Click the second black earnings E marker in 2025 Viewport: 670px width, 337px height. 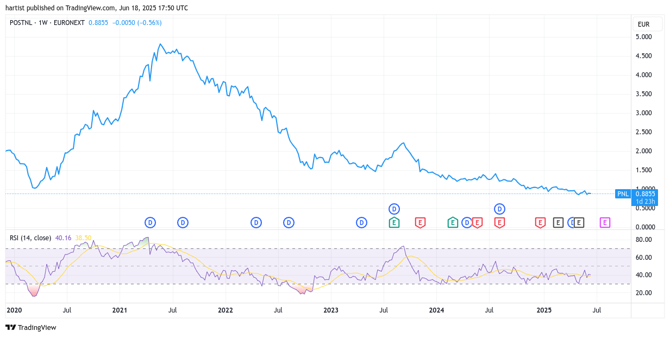(579, 222)
